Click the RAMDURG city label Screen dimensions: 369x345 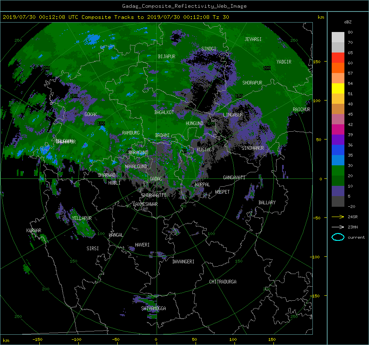point(131,133)
